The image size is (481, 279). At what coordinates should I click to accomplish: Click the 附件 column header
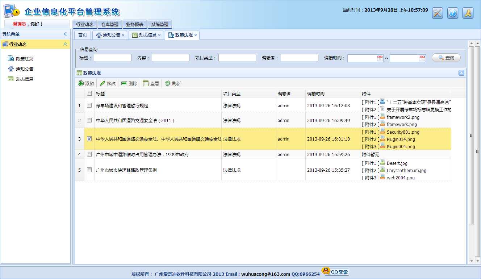406,93
